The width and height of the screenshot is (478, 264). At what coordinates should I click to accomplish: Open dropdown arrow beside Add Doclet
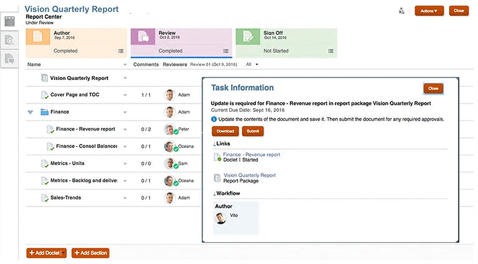63,253
